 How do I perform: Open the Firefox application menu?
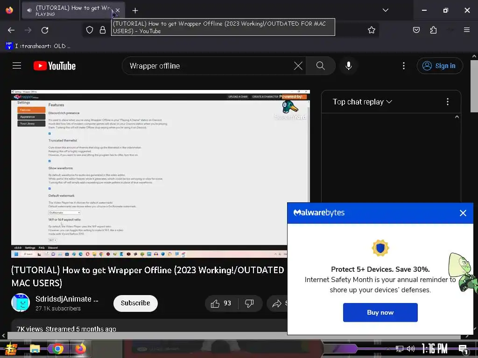point(466,30)
